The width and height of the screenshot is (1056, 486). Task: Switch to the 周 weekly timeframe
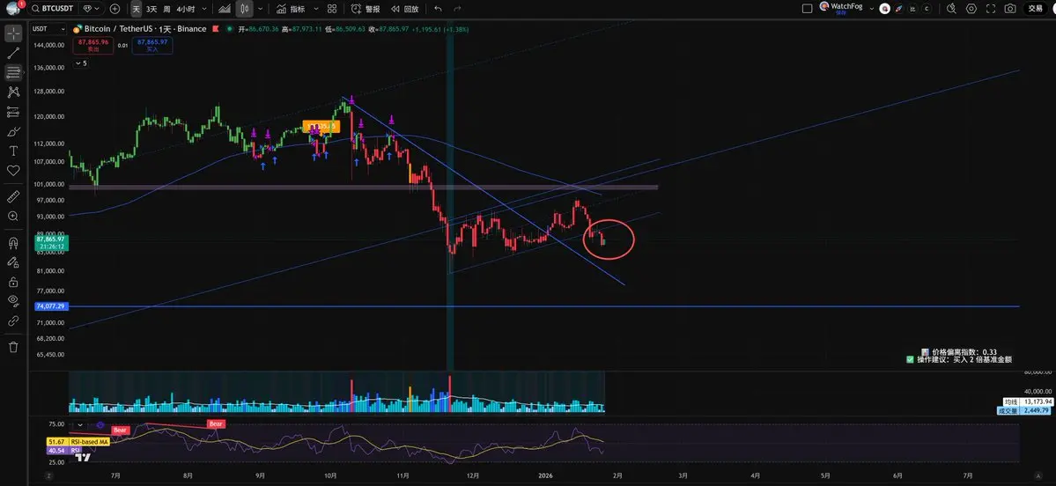tap(166, 9)
